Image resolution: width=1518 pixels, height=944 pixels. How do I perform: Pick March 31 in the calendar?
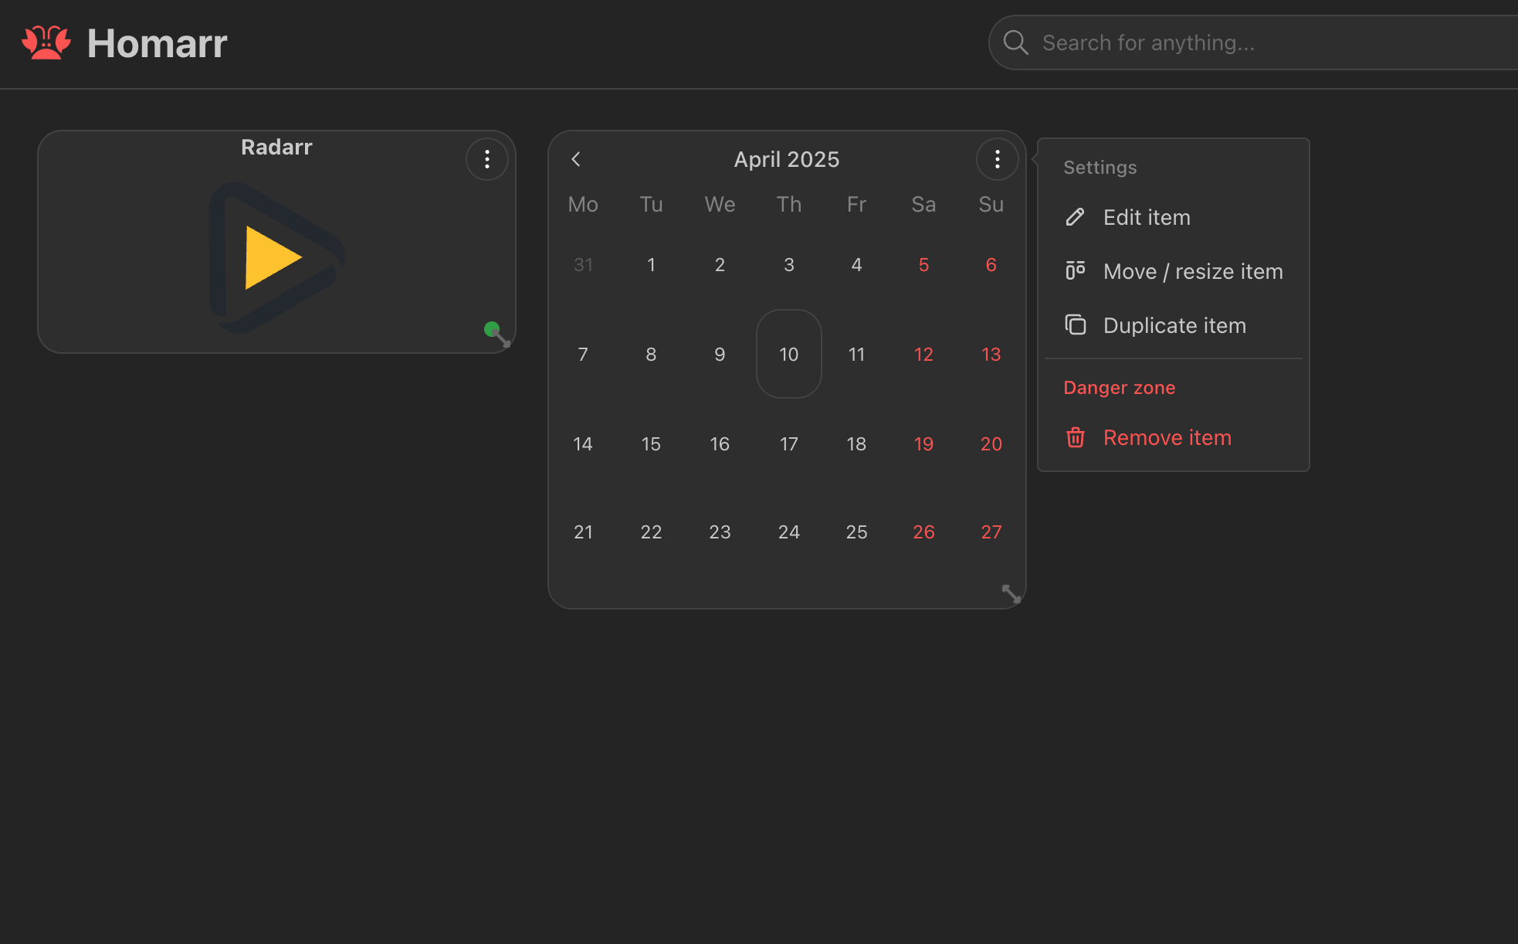click(583, 265)
